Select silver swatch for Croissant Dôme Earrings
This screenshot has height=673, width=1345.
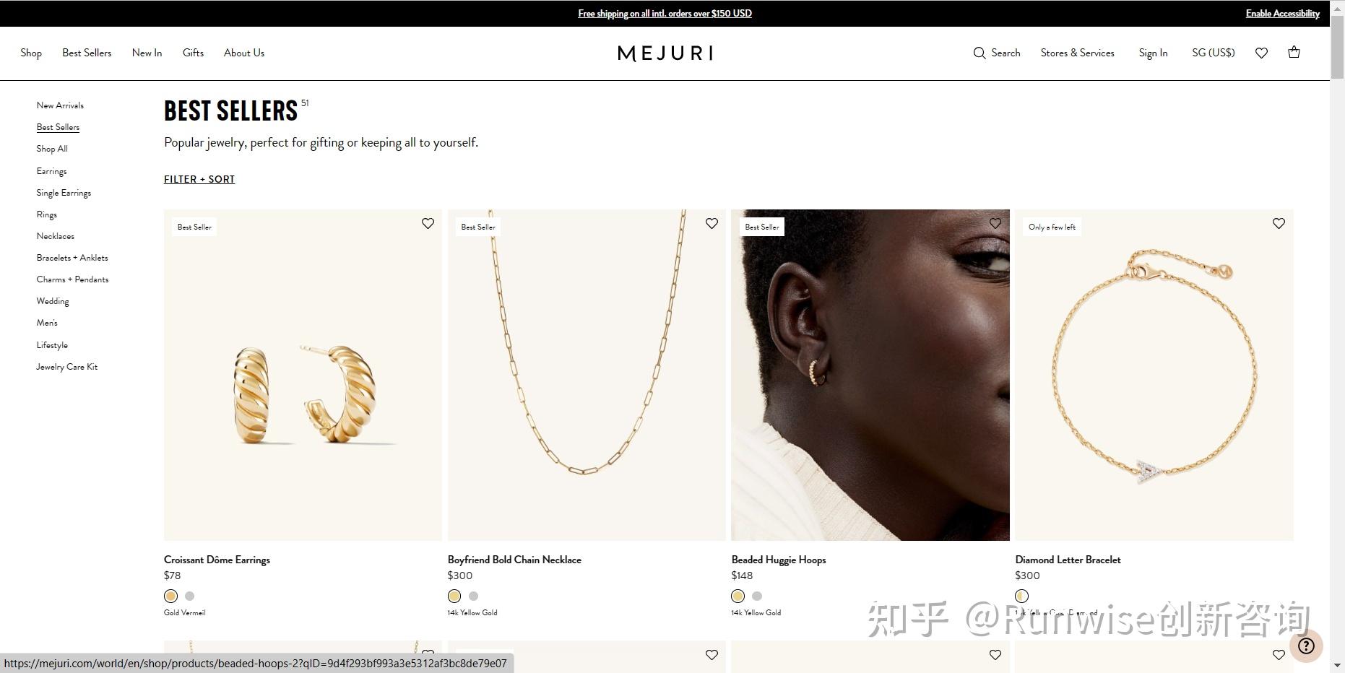click(x=189, y=596)
